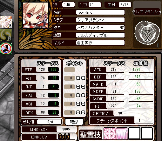
Task: Click the no-boots status icon
Action: (x=6, y=49)
